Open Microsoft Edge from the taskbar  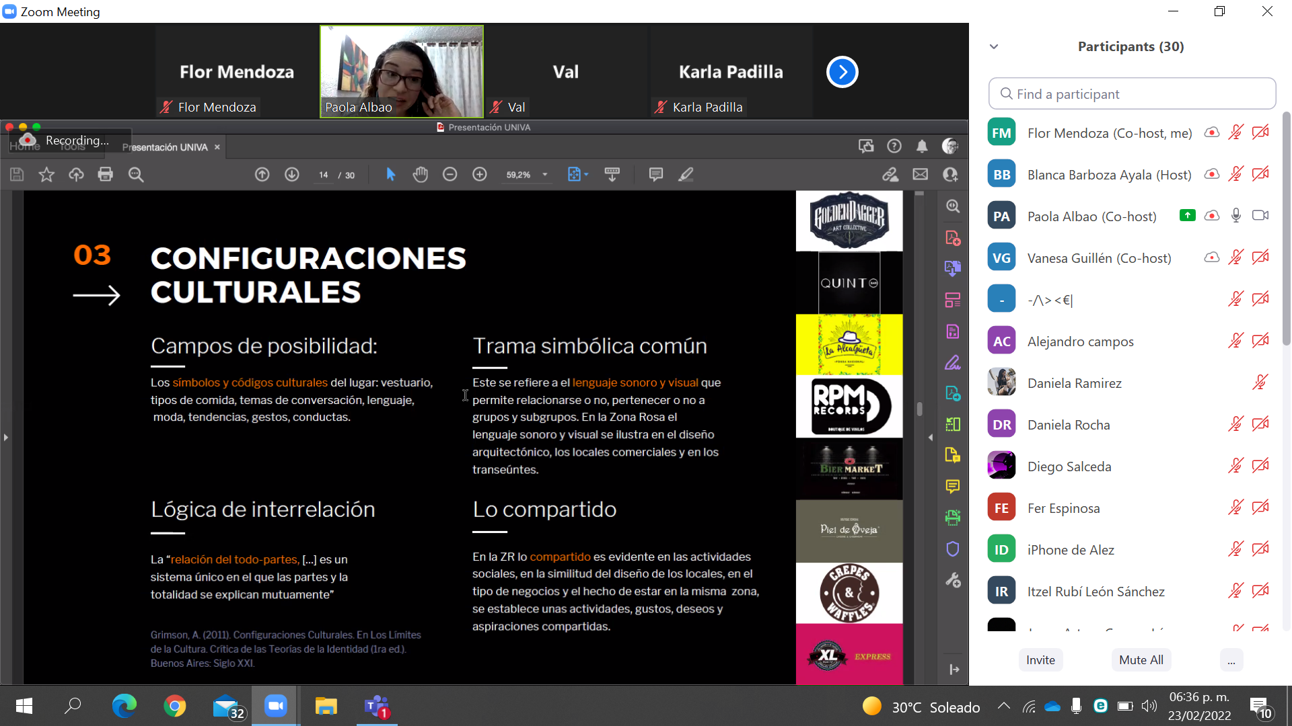pyautogui.click(x=124, y=706)
